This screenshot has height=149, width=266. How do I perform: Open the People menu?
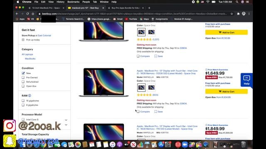coord(86,2)
